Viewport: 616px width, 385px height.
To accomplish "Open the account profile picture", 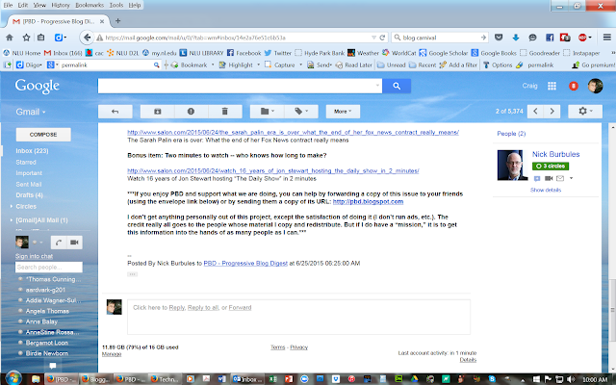I will [595, 86].
